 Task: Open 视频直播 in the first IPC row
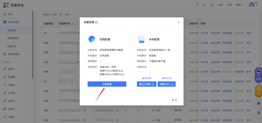click(x=227, y=33)
